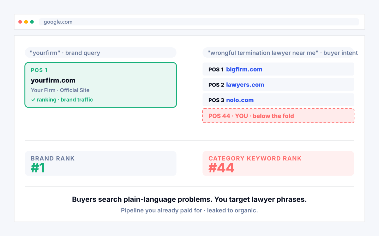Click the yellow window dot
Viewport: 379px width, 236px height.
[x=26, y=22]
